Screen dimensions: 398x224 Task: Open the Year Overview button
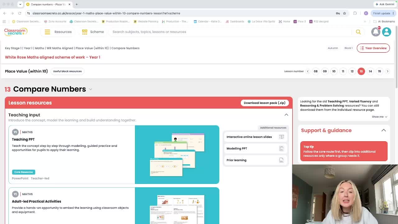(373, 48)
